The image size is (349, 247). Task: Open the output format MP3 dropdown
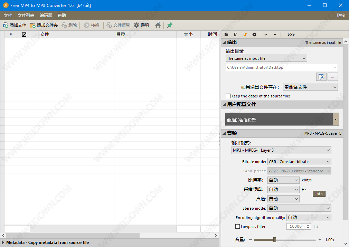point(281,150)
